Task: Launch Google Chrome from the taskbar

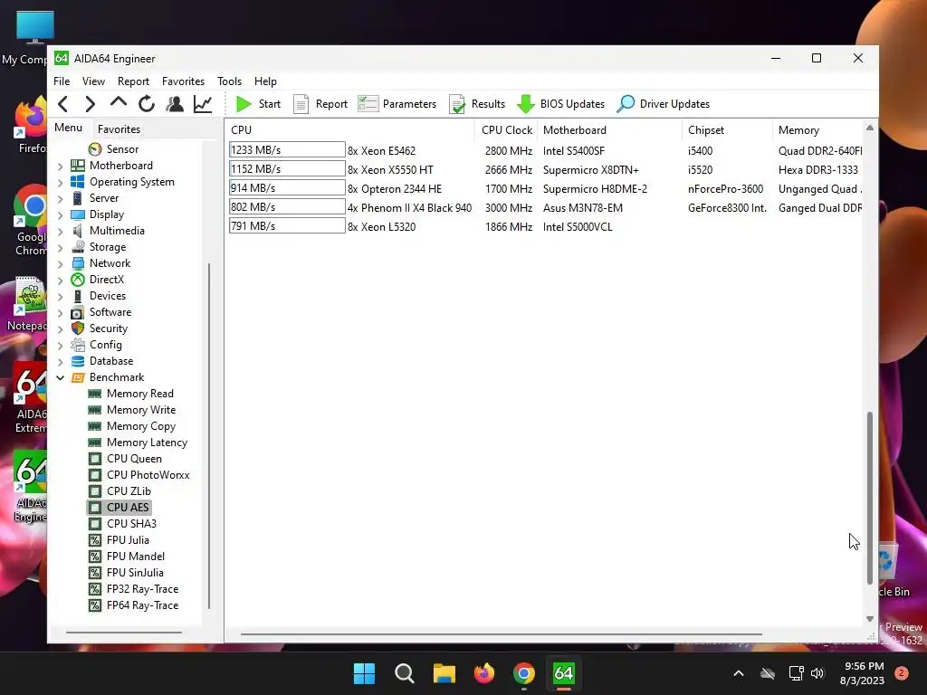Action: pos(524,673)
